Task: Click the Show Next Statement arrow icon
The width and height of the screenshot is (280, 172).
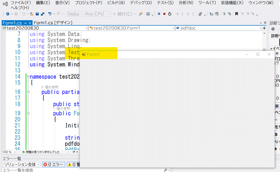Action: (x=177, y=14)
